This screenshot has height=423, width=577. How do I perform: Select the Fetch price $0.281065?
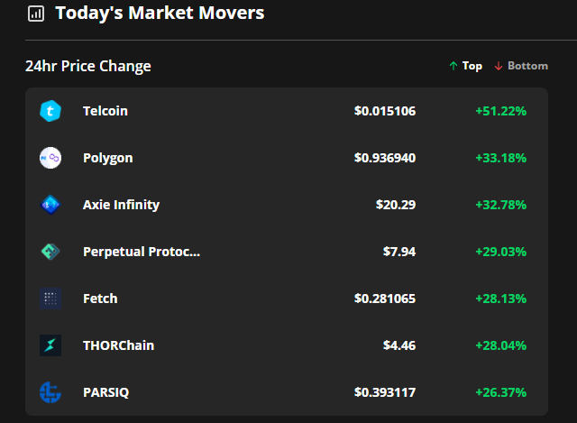click(x=385, y=299)
